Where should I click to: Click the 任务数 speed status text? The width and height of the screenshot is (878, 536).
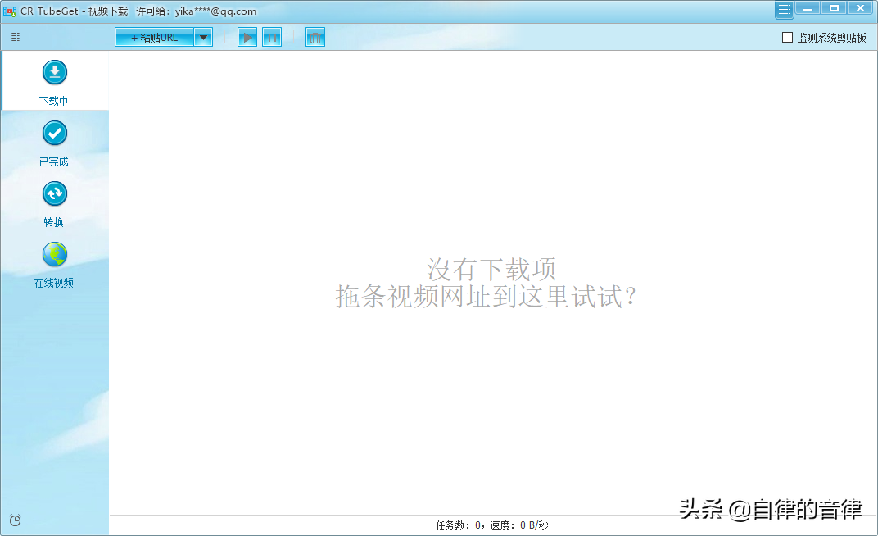pyautogui.click(x=491, y=525)
